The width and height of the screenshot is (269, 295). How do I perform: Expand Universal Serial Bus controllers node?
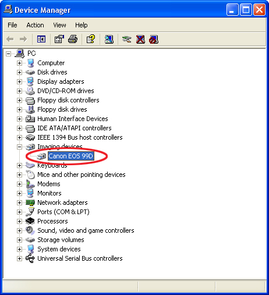click(19, 258)
